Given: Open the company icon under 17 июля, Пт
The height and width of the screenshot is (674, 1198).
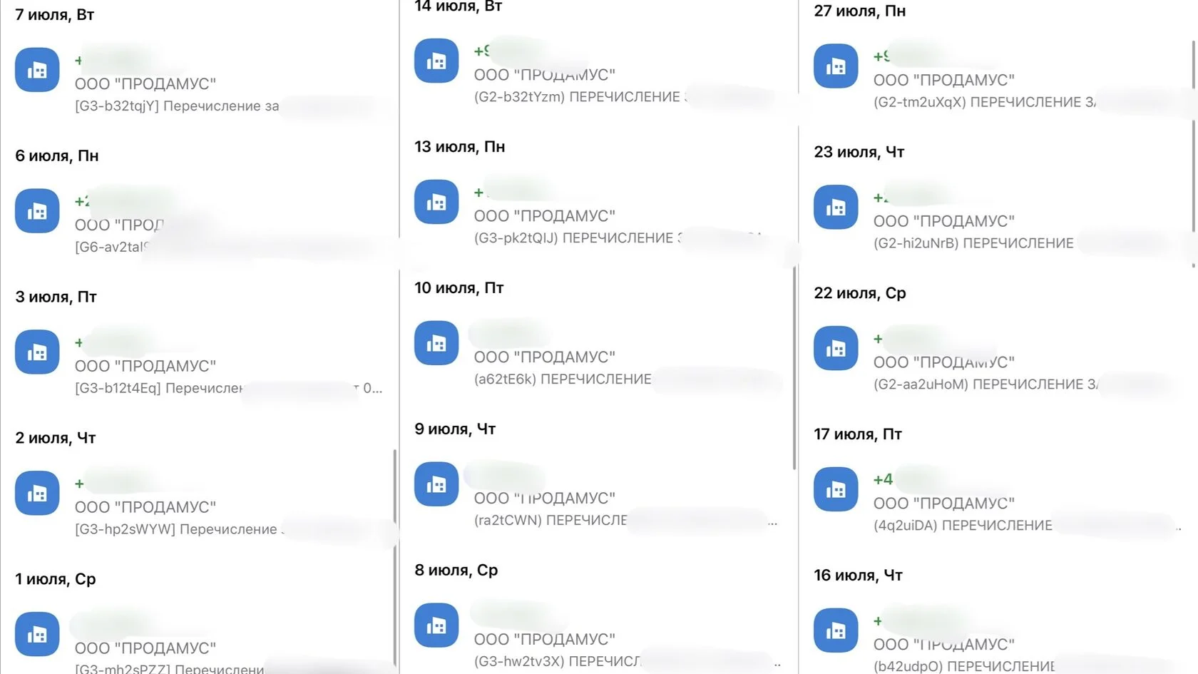Looking at the screenshot, I should 836,489.
